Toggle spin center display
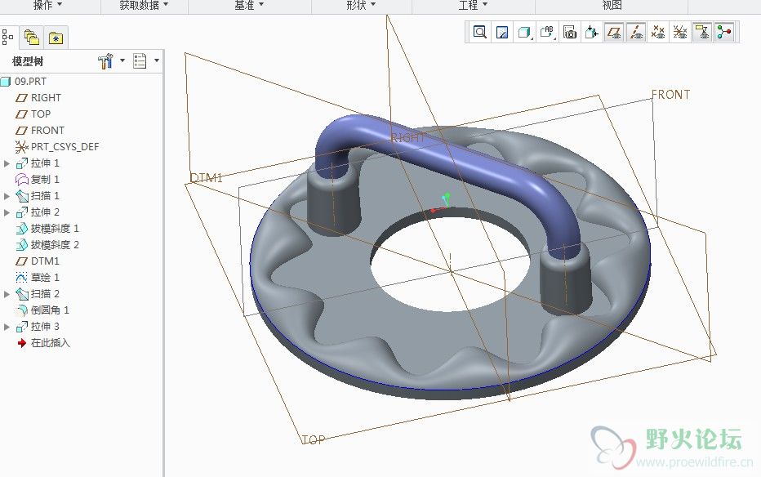Viewport: 761px width, 477px height. pos(724,33)
